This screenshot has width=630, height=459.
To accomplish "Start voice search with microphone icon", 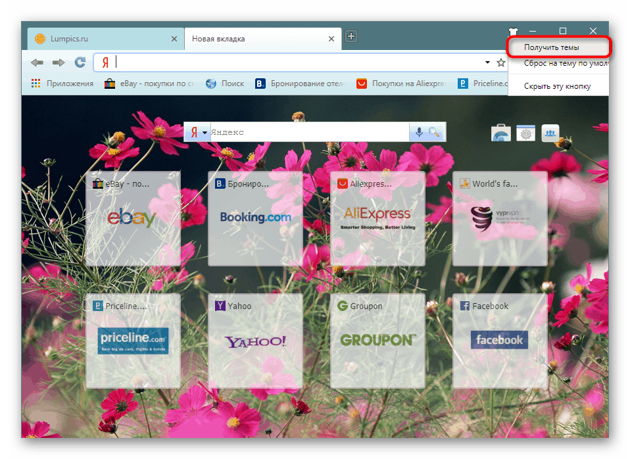I will (419, 132).
